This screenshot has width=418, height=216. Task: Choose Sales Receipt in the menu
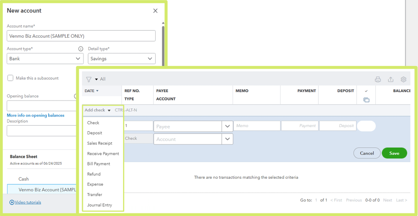pos(100,143)
